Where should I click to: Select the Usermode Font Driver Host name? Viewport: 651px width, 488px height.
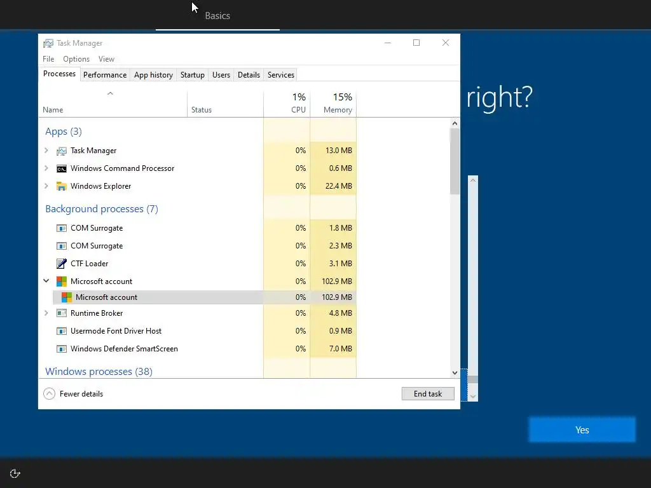[116, 330]
